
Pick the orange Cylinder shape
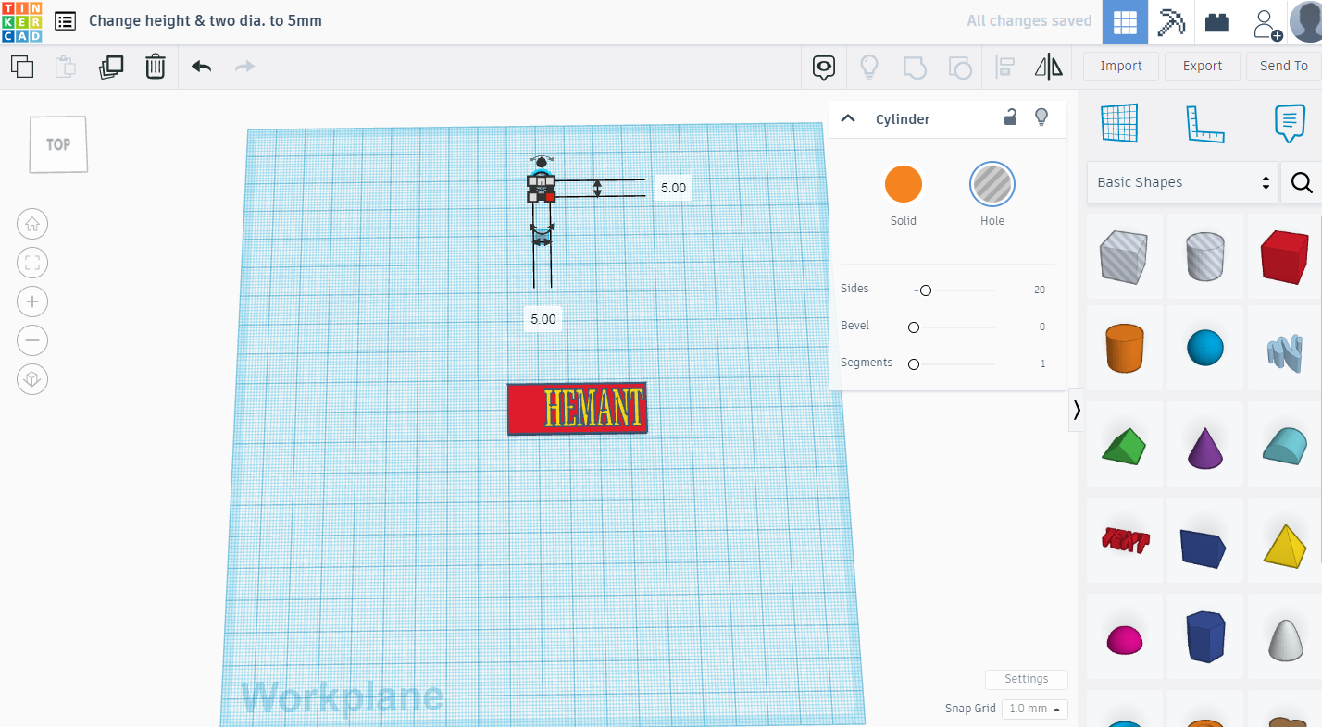point(1124,348)
